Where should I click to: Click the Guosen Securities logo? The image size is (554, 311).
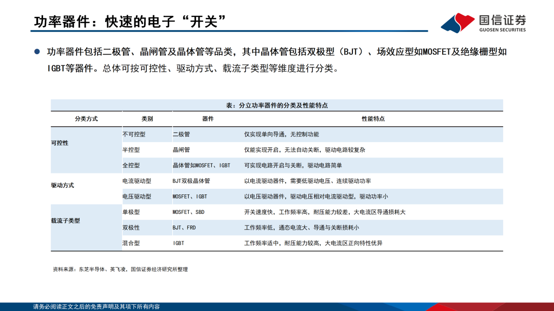pyautogui.click(x=483, y=23)
